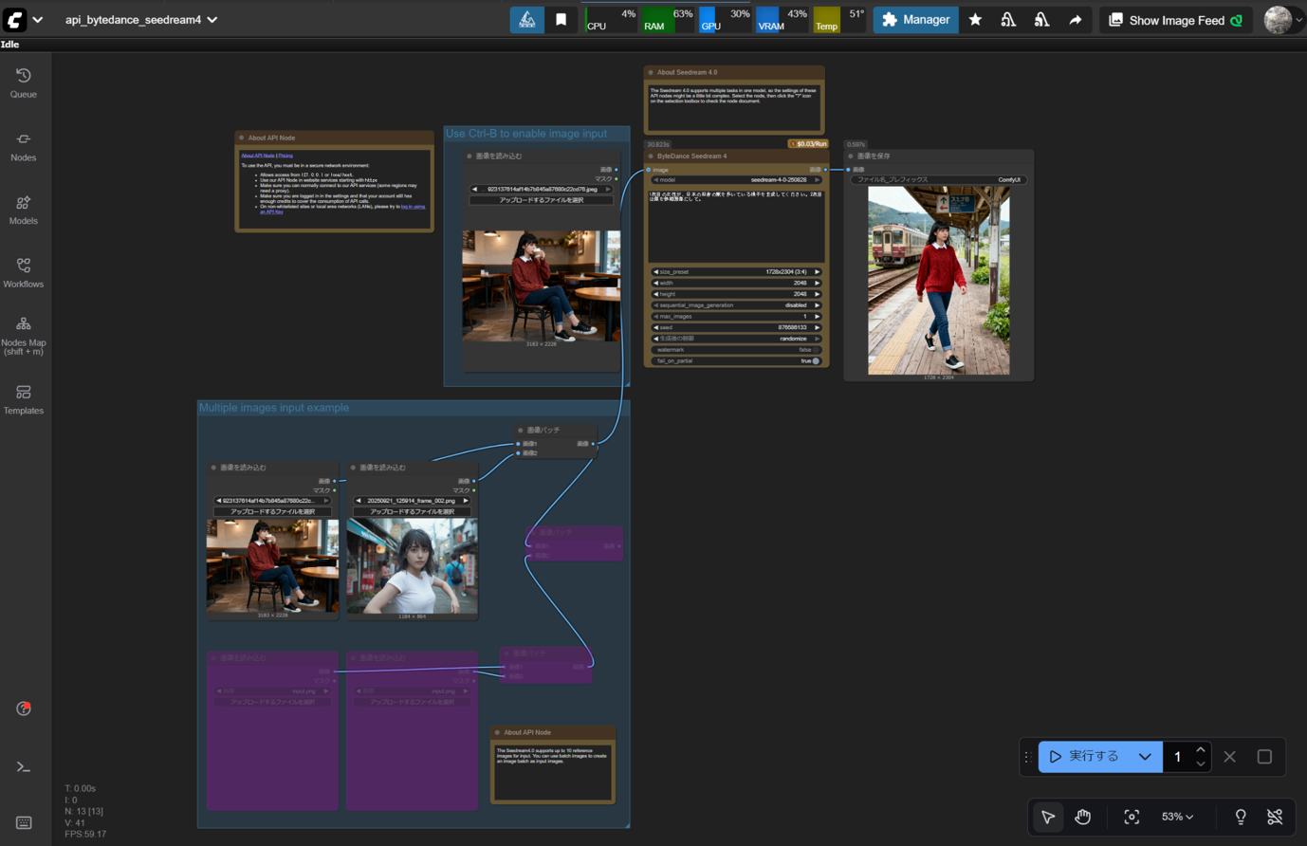
Task: Expand the 53% zoom level dropdown
Action: pyautogui.click(x=1177, y=817)
